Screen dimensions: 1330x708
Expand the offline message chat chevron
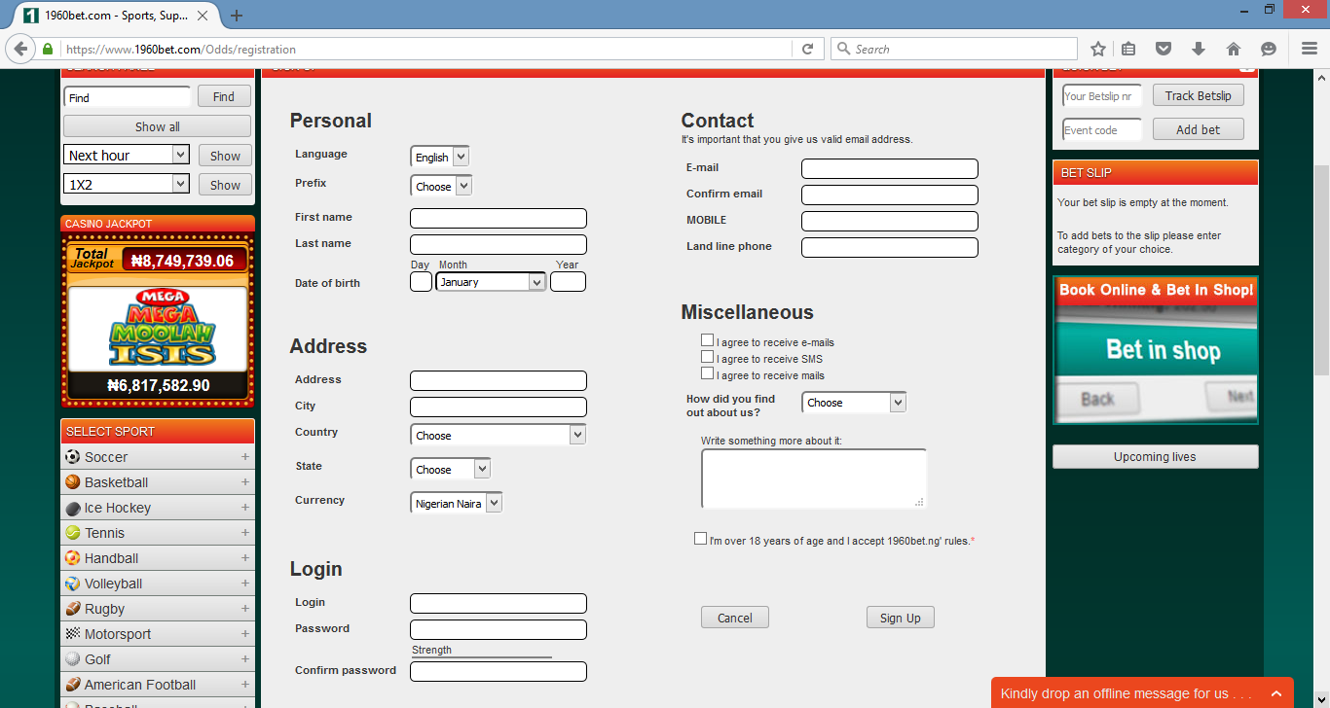click(x=1276, y=693)
